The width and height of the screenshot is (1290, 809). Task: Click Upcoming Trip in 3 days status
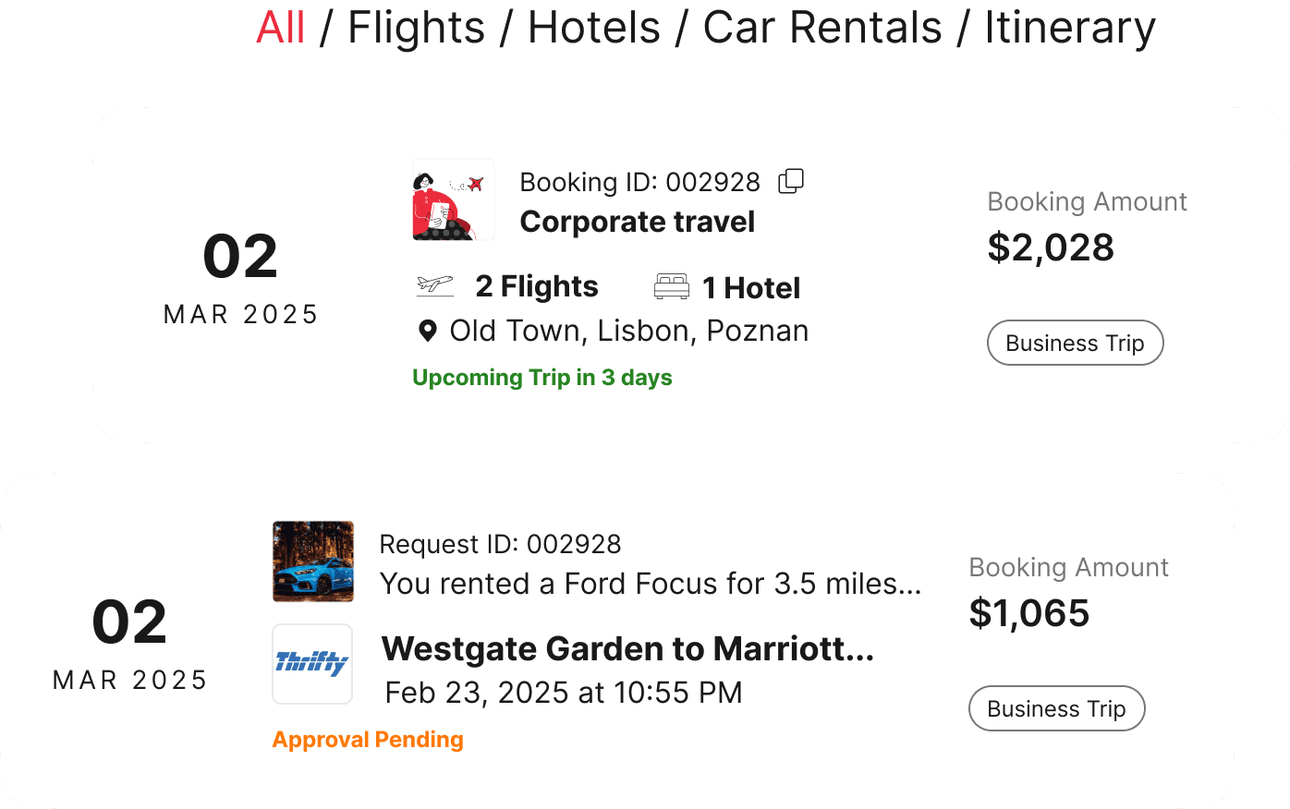coord(542,378)
